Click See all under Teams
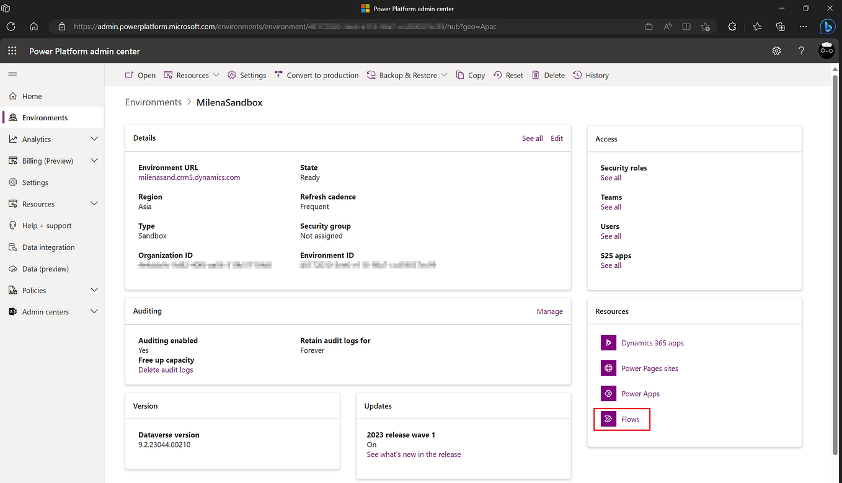Screen dimensions: 842x483 click(x=611, y=207)
